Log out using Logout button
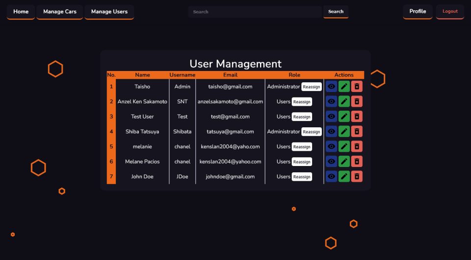Image resolution: width=471 pixels, height=260 pixels. pyautogui.click(x=450, y=11)
